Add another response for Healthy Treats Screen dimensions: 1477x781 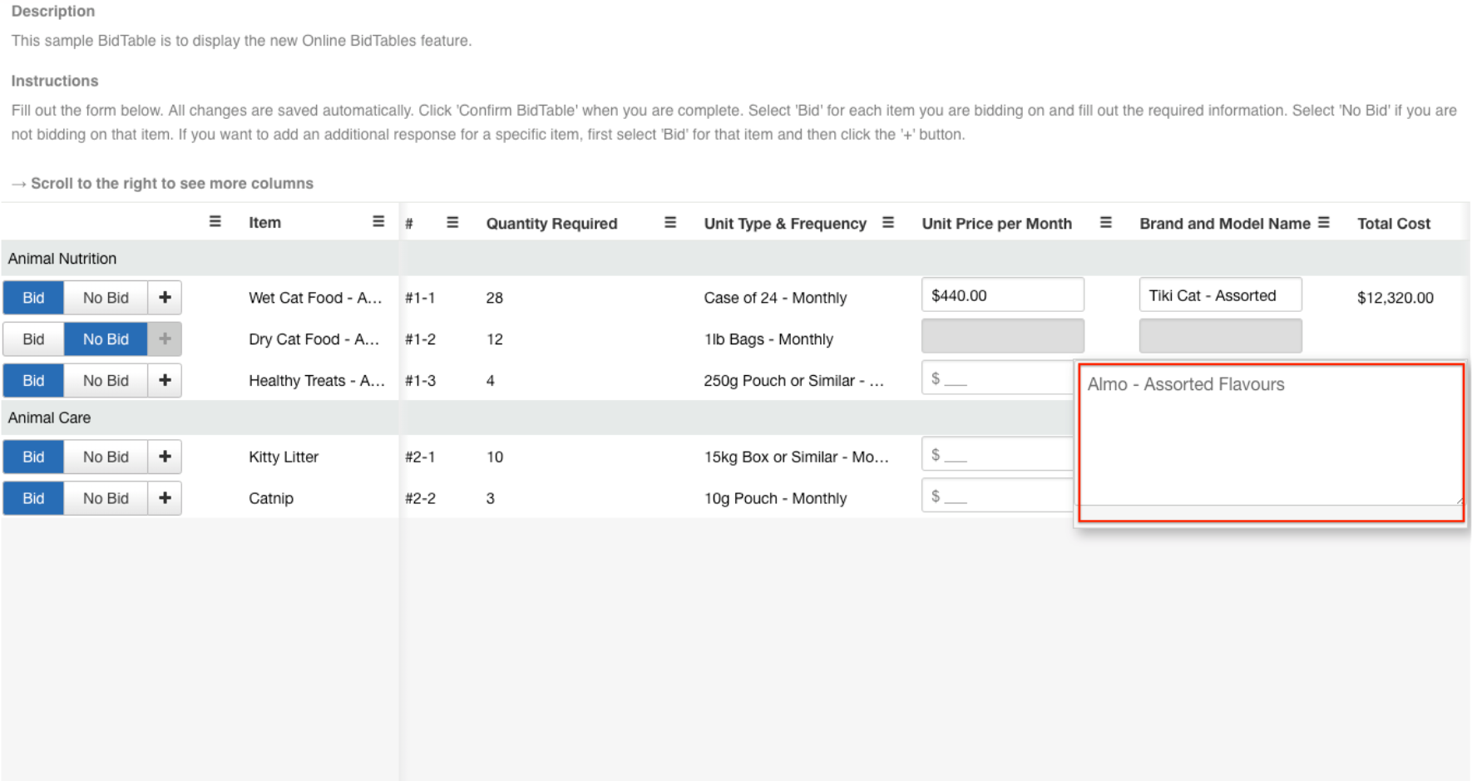coord(165,381)
